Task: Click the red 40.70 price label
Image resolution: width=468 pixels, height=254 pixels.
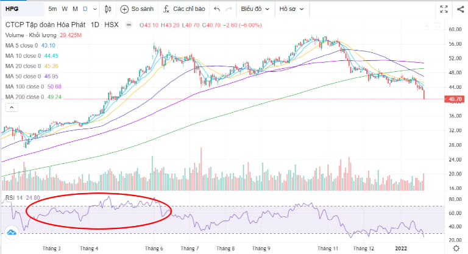Action: (x=456, y=99)
